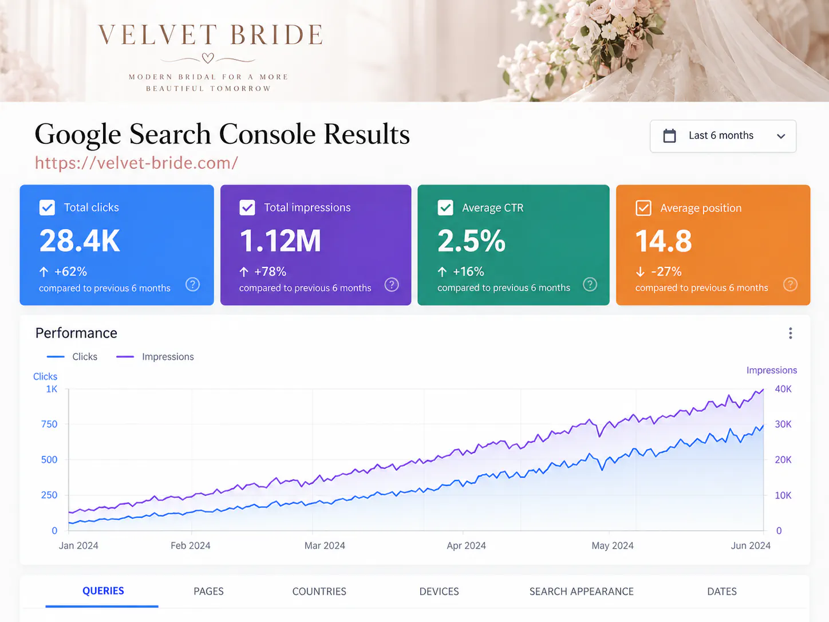Click the Jun 2024 axis label
Image resolution: width=829 pixels, height=622 pixels.
click(751, 545)
